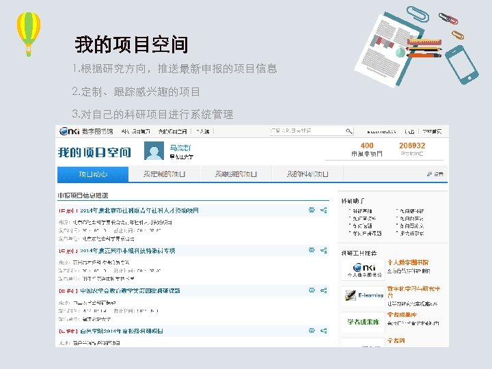This screenshot has width=492, height=369.
Task: Click the follow icon on the 北京市社科 project row
Action: point(312,210)
